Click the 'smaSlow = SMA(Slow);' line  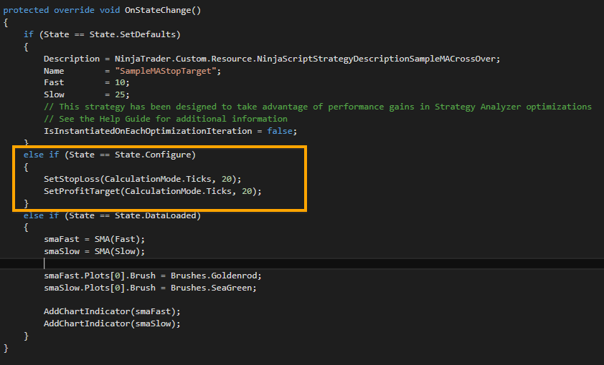click(x=95, y=252)
